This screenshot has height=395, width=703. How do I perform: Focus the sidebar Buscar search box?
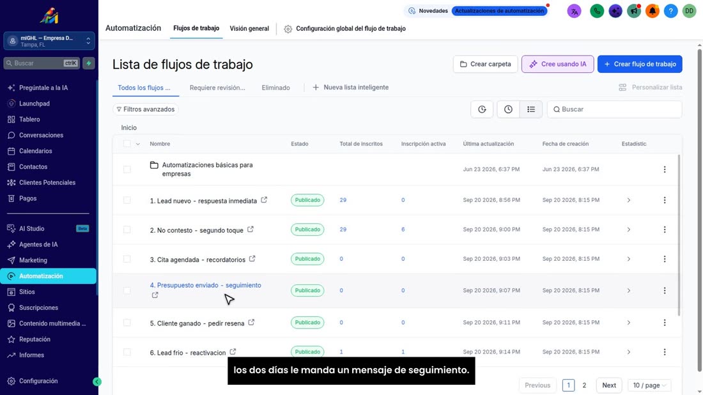[x=42, y=63]
